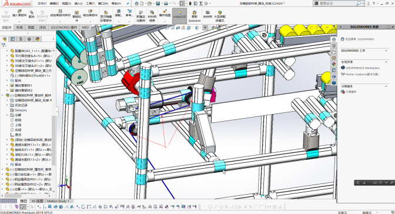The width and height of the screenshot is (395, 214).
Task: Click Show Hidden Components (显示隐藏的零部件)
Action: [106, 16]
